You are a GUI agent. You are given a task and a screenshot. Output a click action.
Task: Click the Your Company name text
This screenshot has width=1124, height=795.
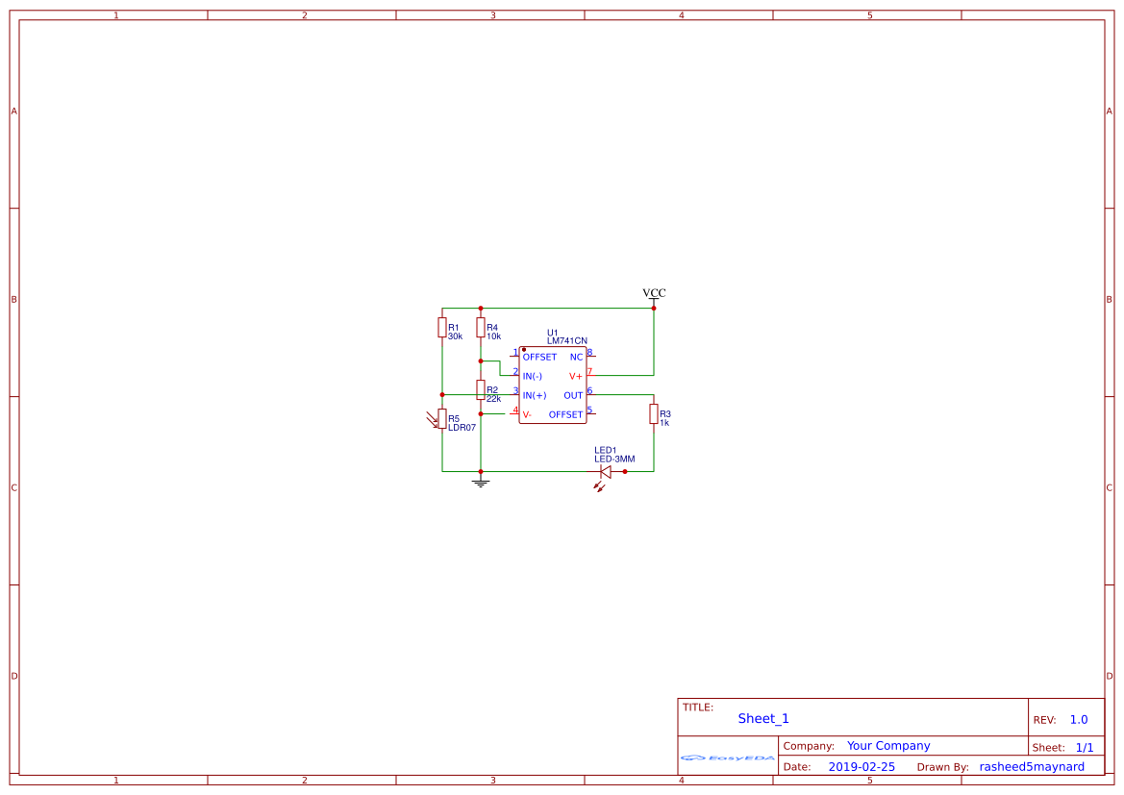pos(887,745)
